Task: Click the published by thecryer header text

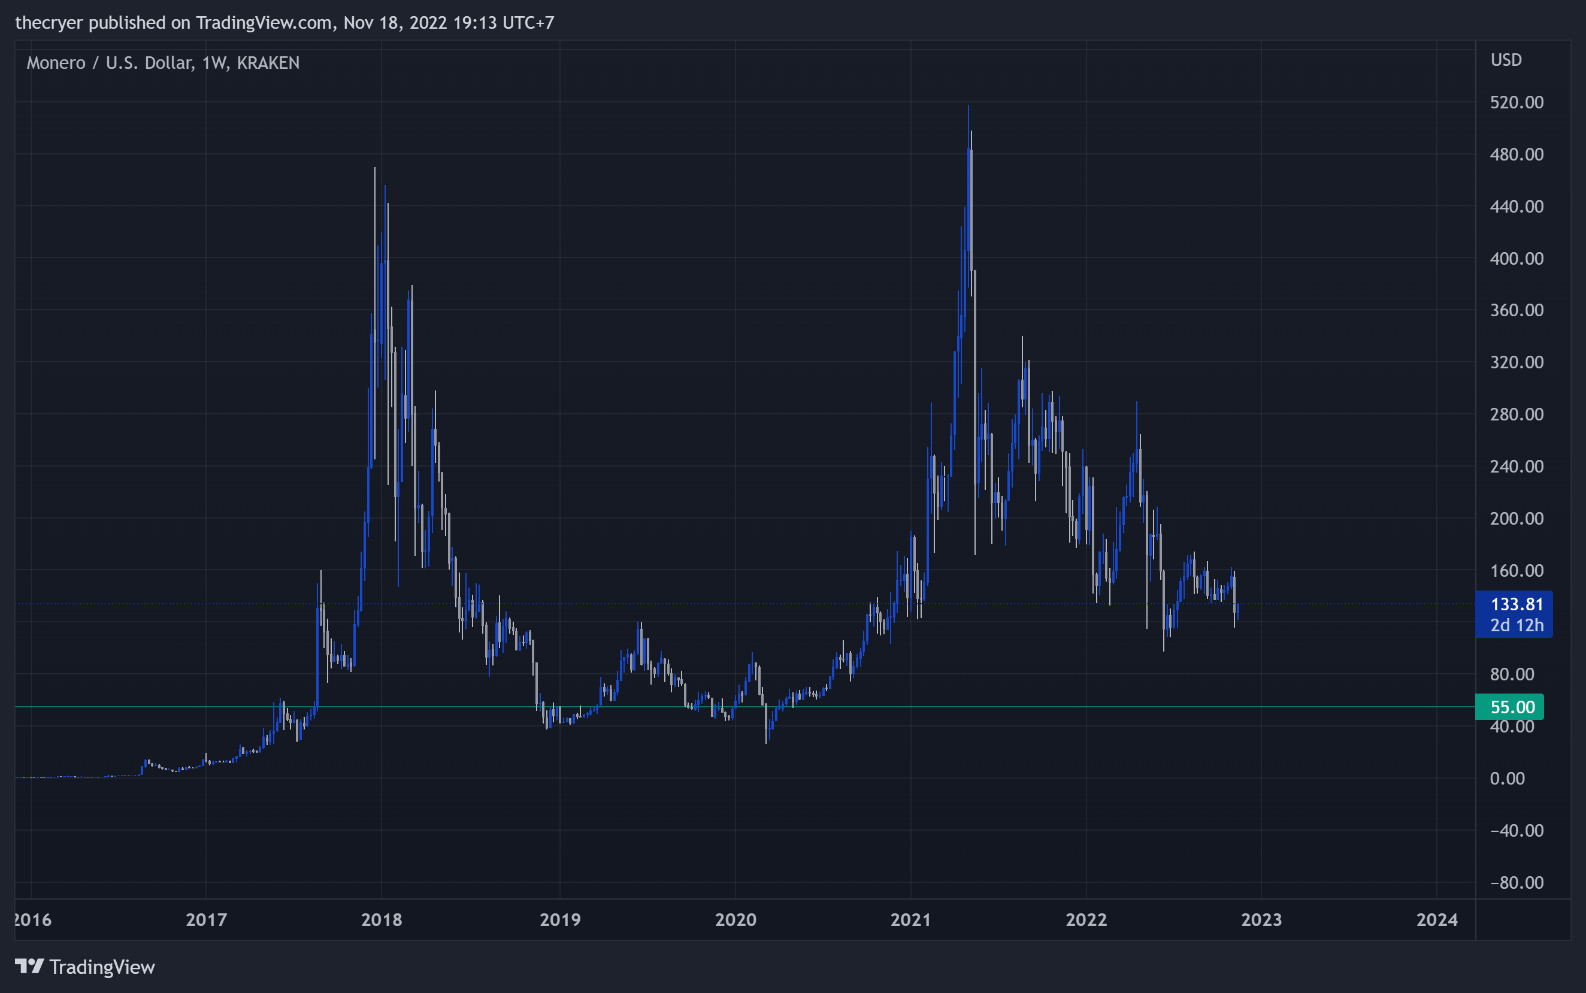Action: click(x=284, y=23)
